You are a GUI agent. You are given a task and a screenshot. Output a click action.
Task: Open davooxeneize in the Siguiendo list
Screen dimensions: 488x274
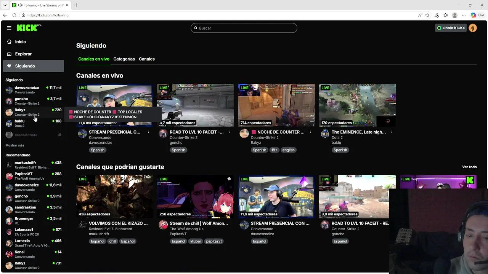(34, 90)
